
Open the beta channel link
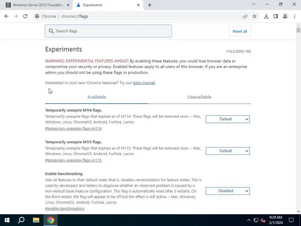tap(144, 83)
